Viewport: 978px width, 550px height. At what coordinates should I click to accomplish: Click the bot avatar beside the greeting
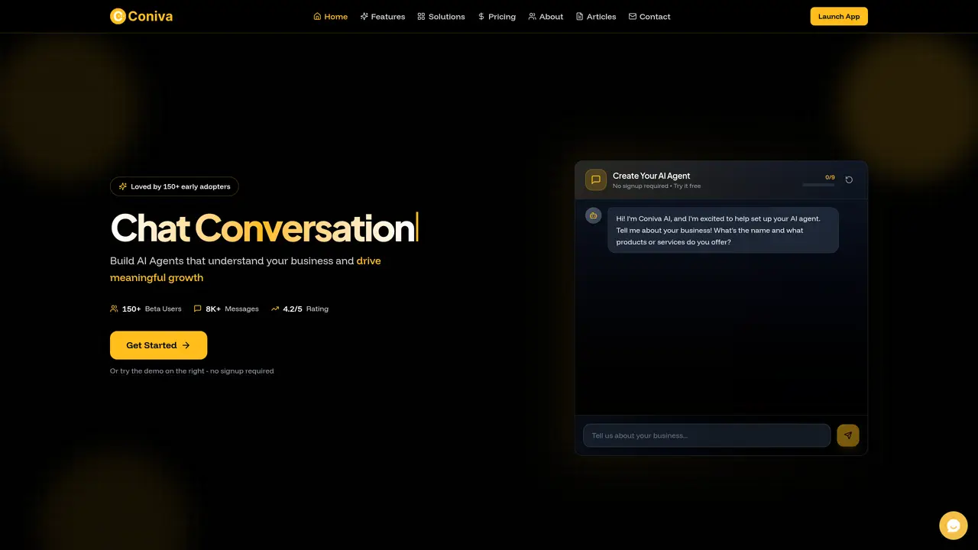click(594, 215)
